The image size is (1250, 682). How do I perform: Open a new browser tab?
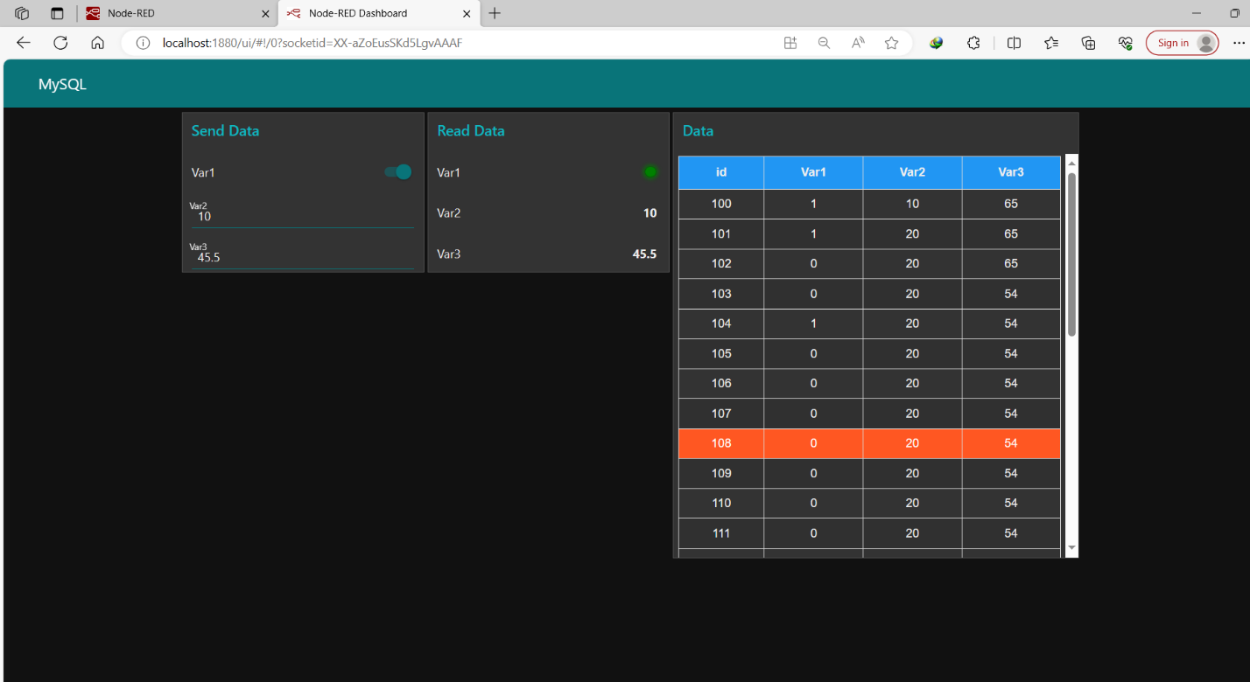pos(495,13)
